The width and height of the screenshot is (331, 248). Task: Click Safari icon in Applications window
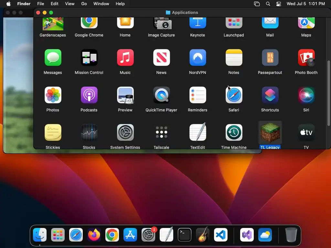pos(234,95)
